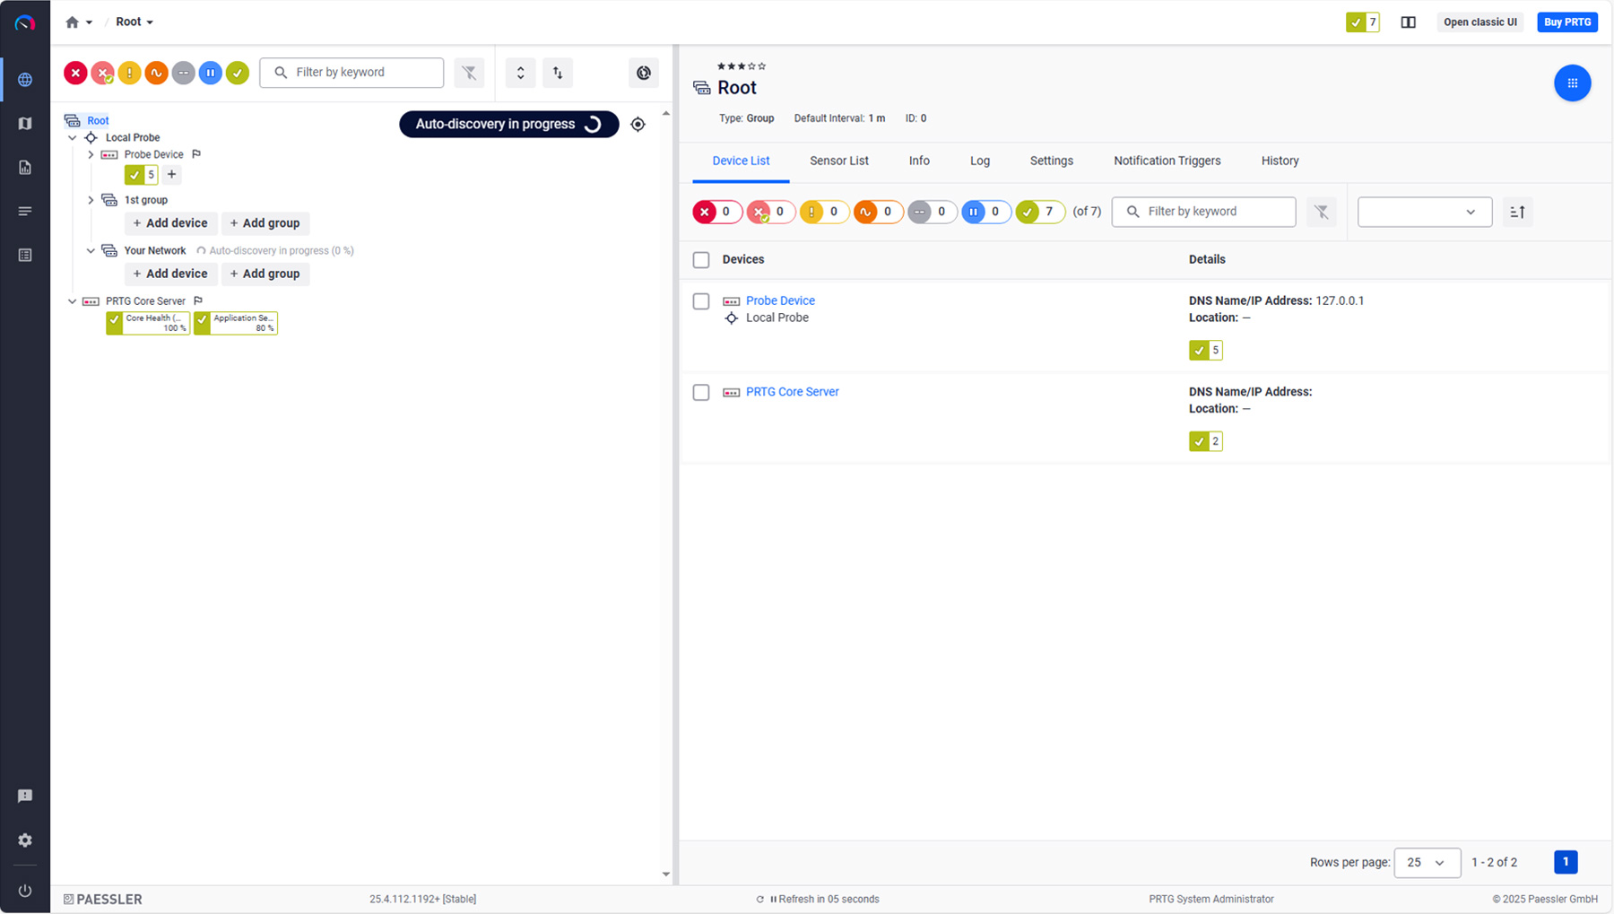1614x914 pixels.
Task: Expand the 1st group tree node
Action: click(91, 200)
